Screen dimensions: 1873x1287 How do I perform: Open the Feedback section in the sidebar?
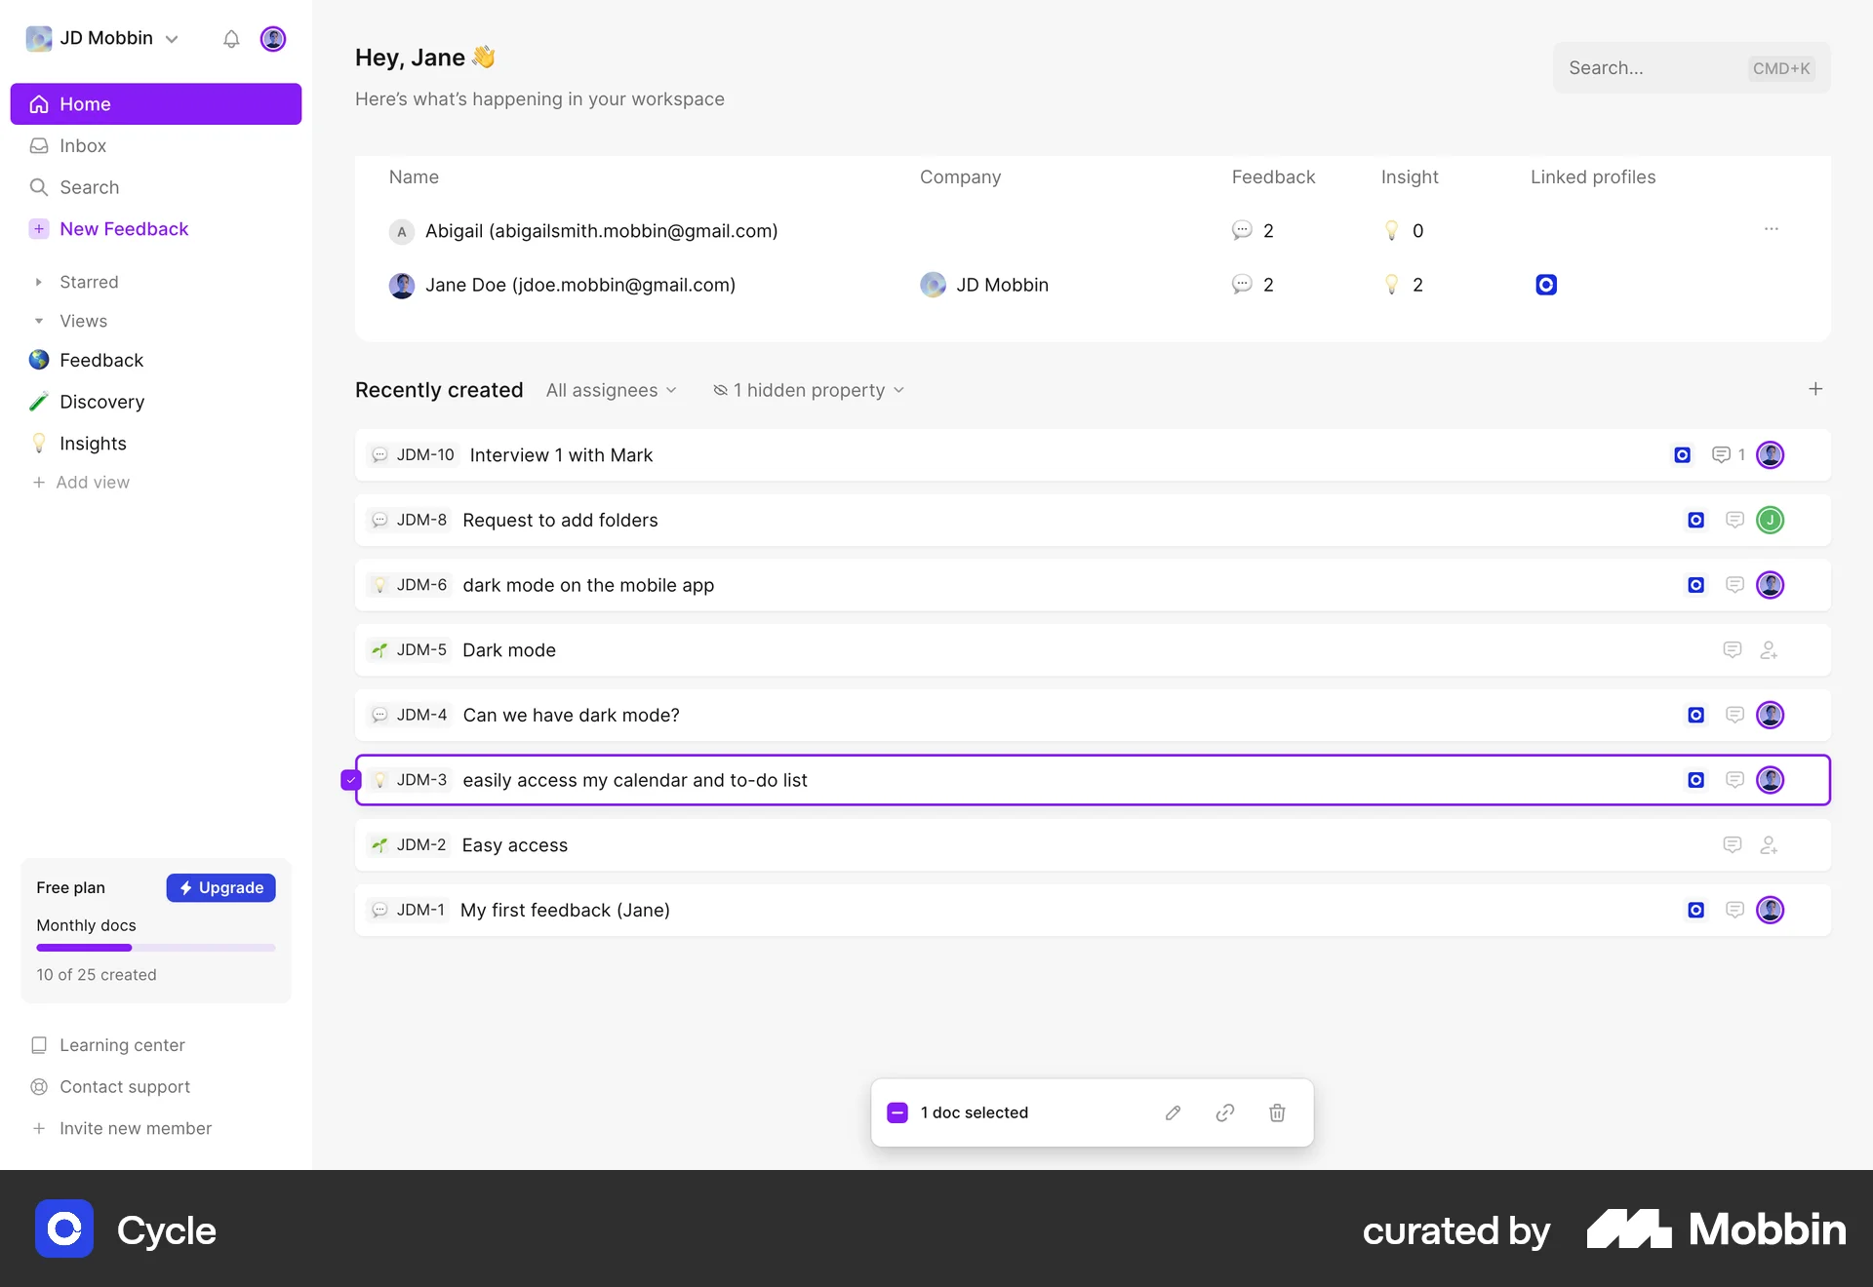click(100, 360)
